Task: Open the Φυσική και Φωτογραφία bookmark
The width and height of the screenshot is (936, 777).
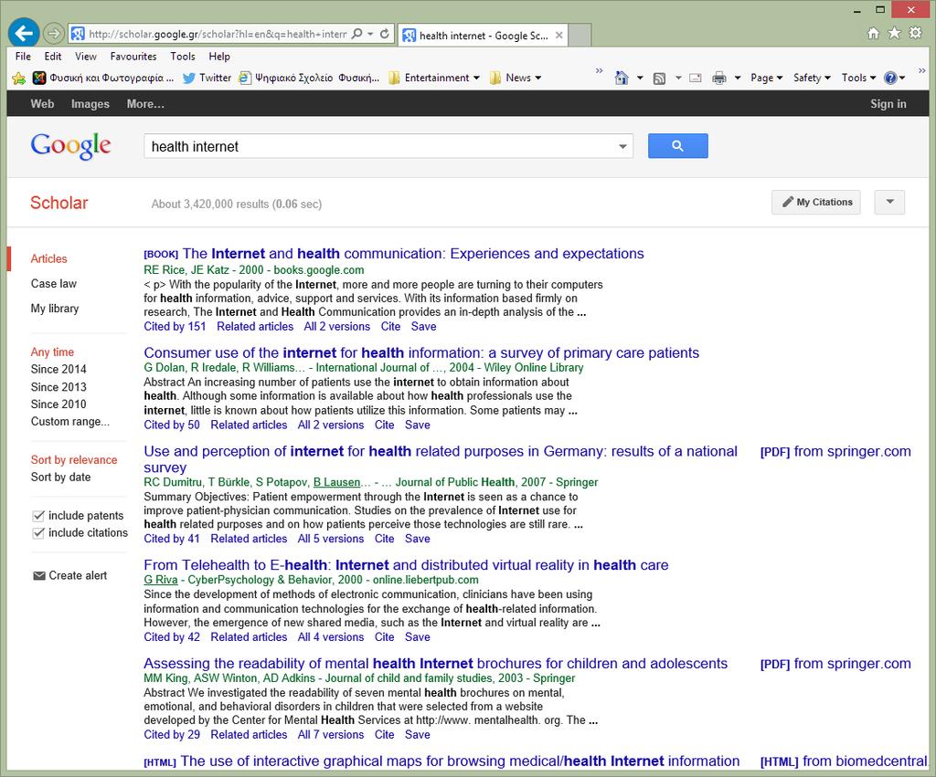Action: click(x=103, y=79)
